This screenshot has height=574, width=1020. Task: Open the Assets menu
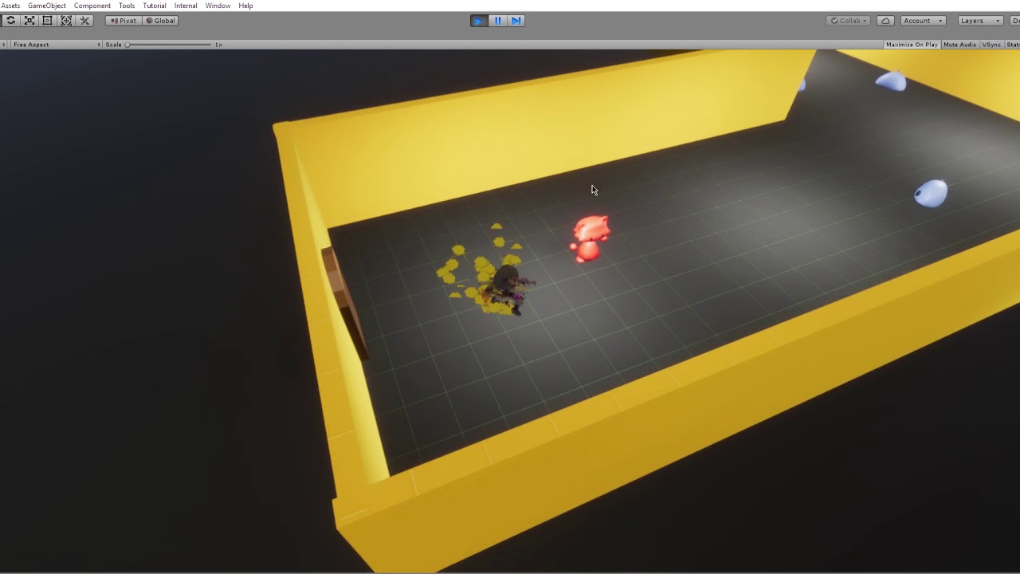(x=10, y=6)
